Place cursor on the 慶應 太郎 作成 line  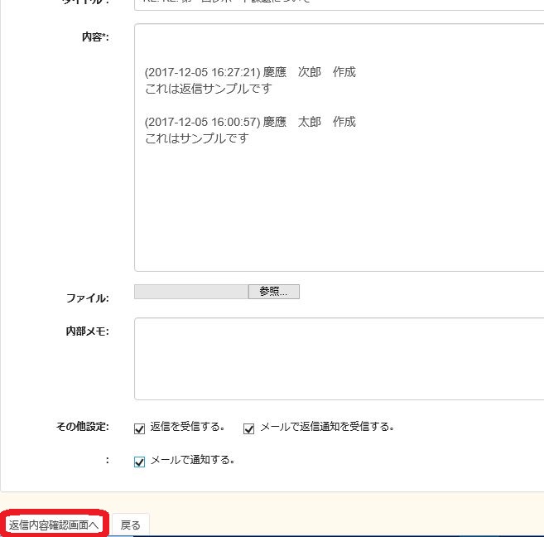tap(250, 122)
